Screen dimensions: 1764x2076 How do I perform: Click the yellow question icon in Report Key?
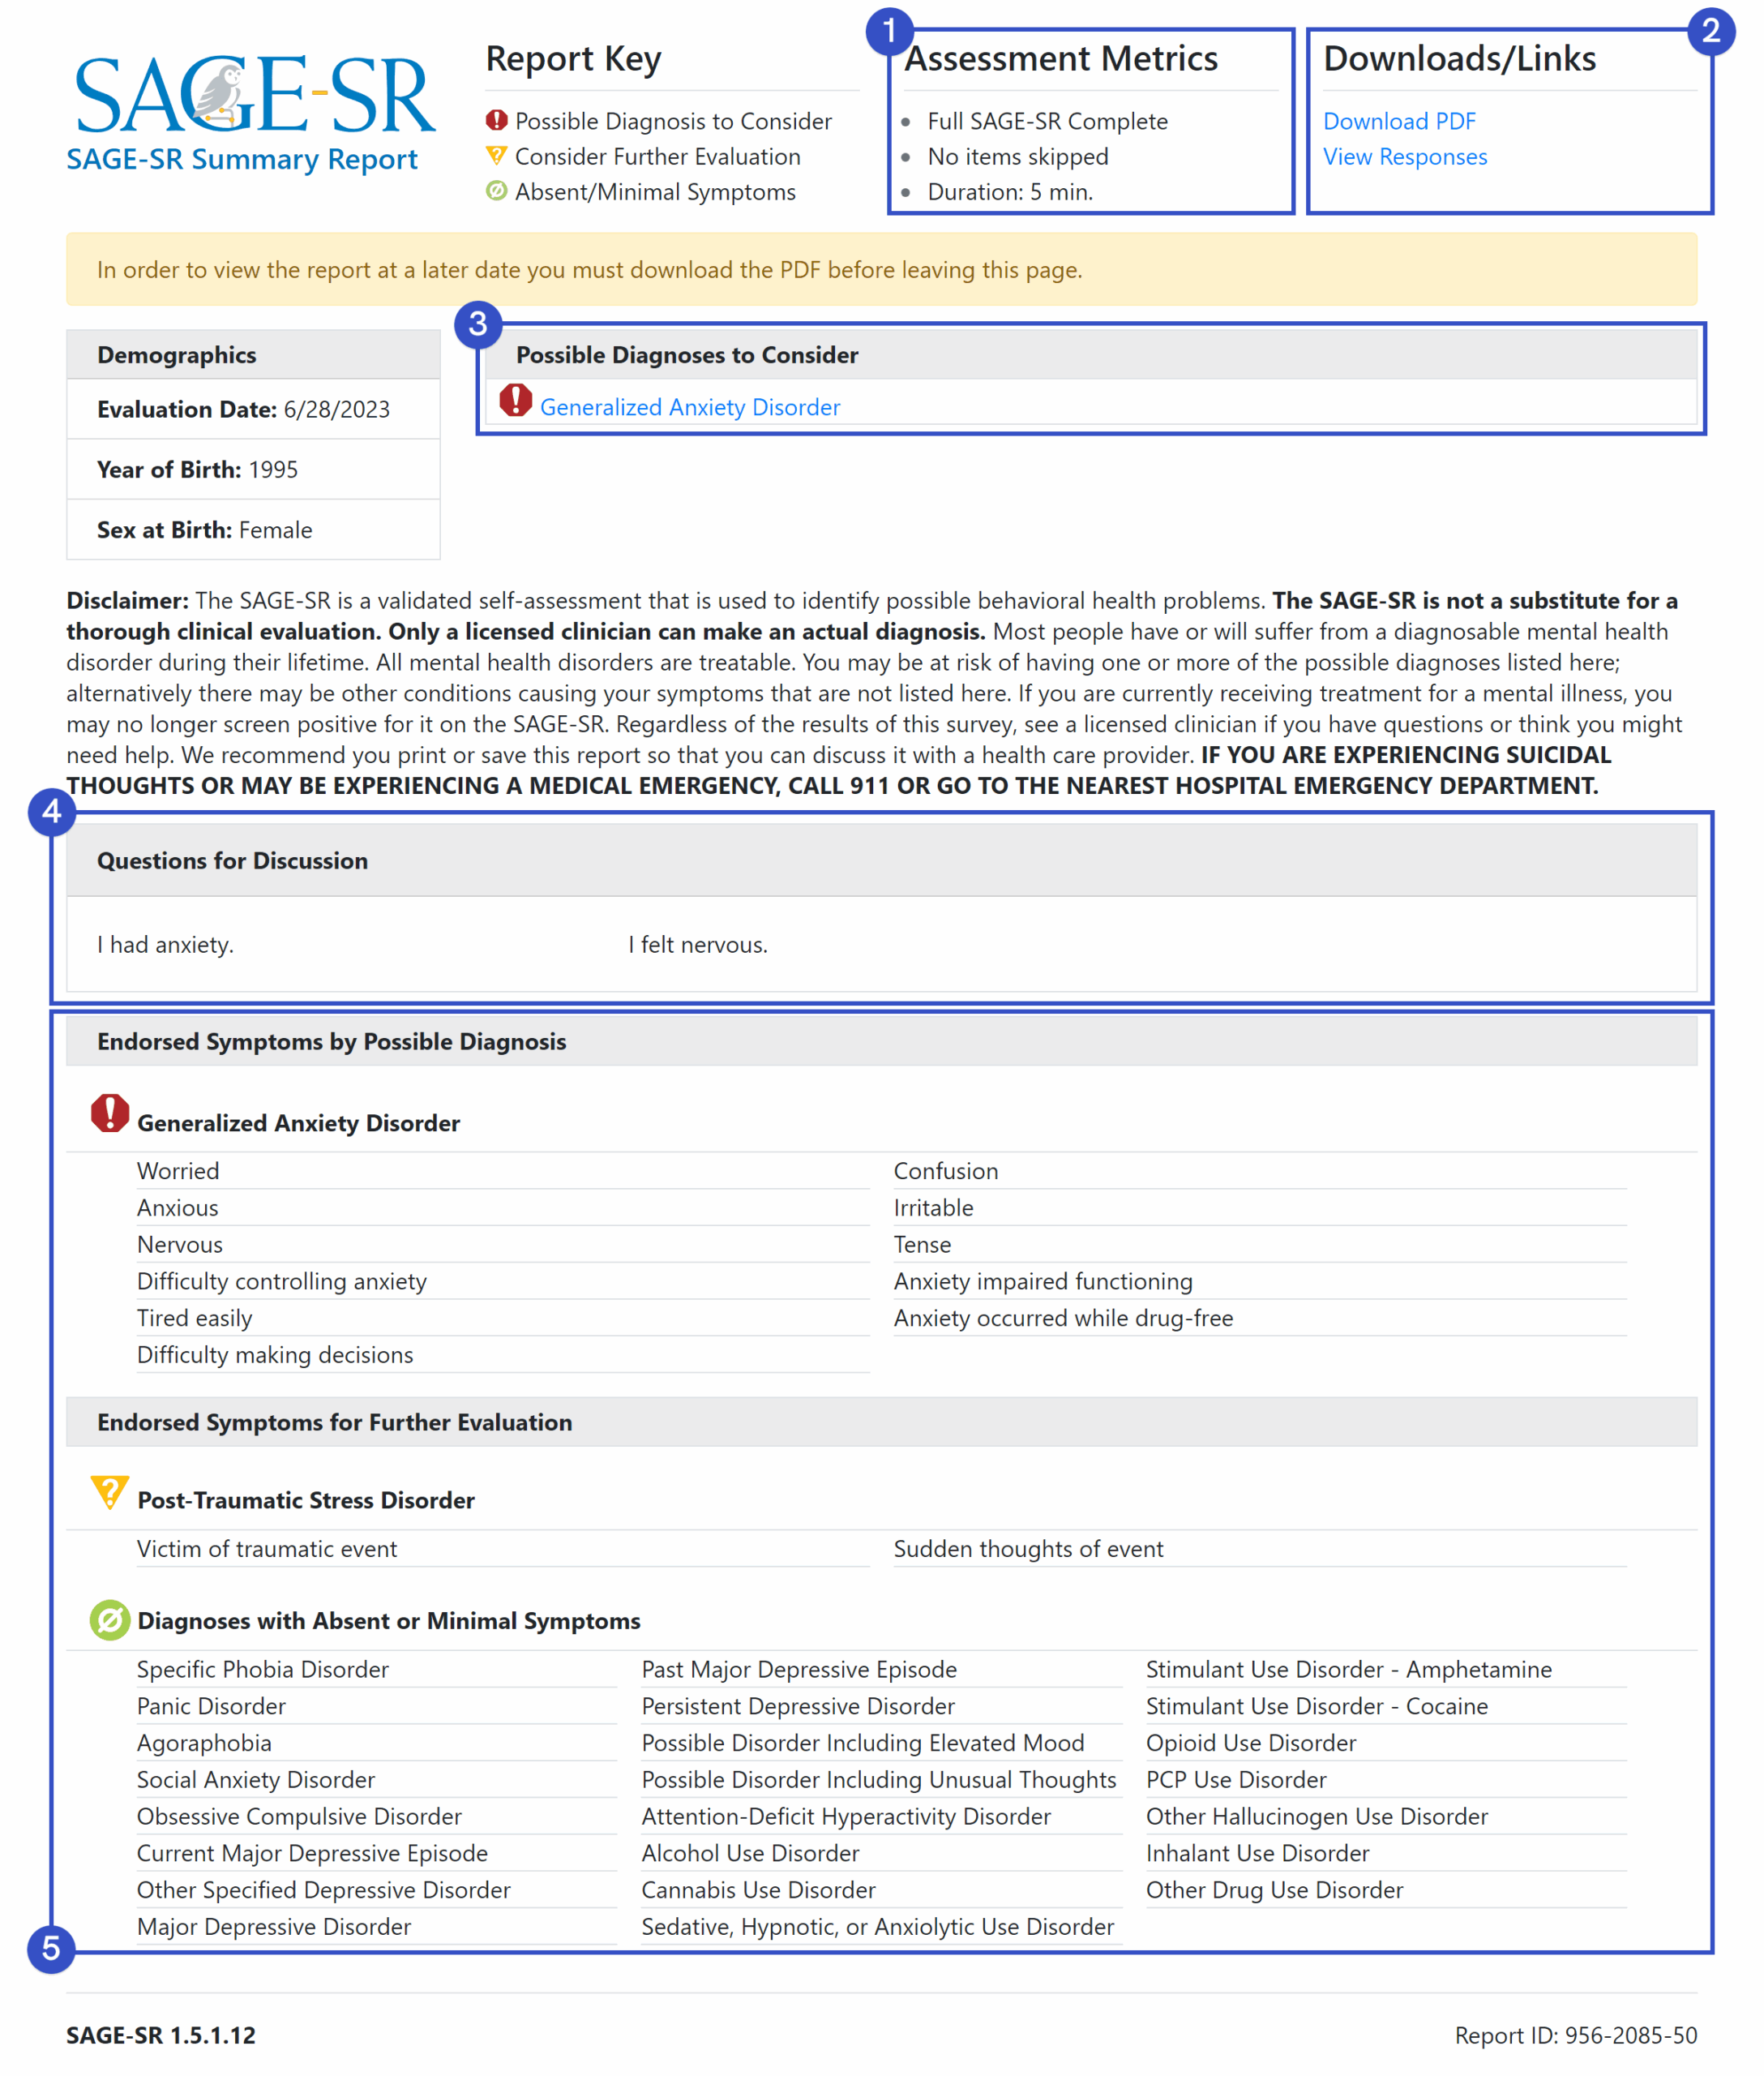point(496,156)
